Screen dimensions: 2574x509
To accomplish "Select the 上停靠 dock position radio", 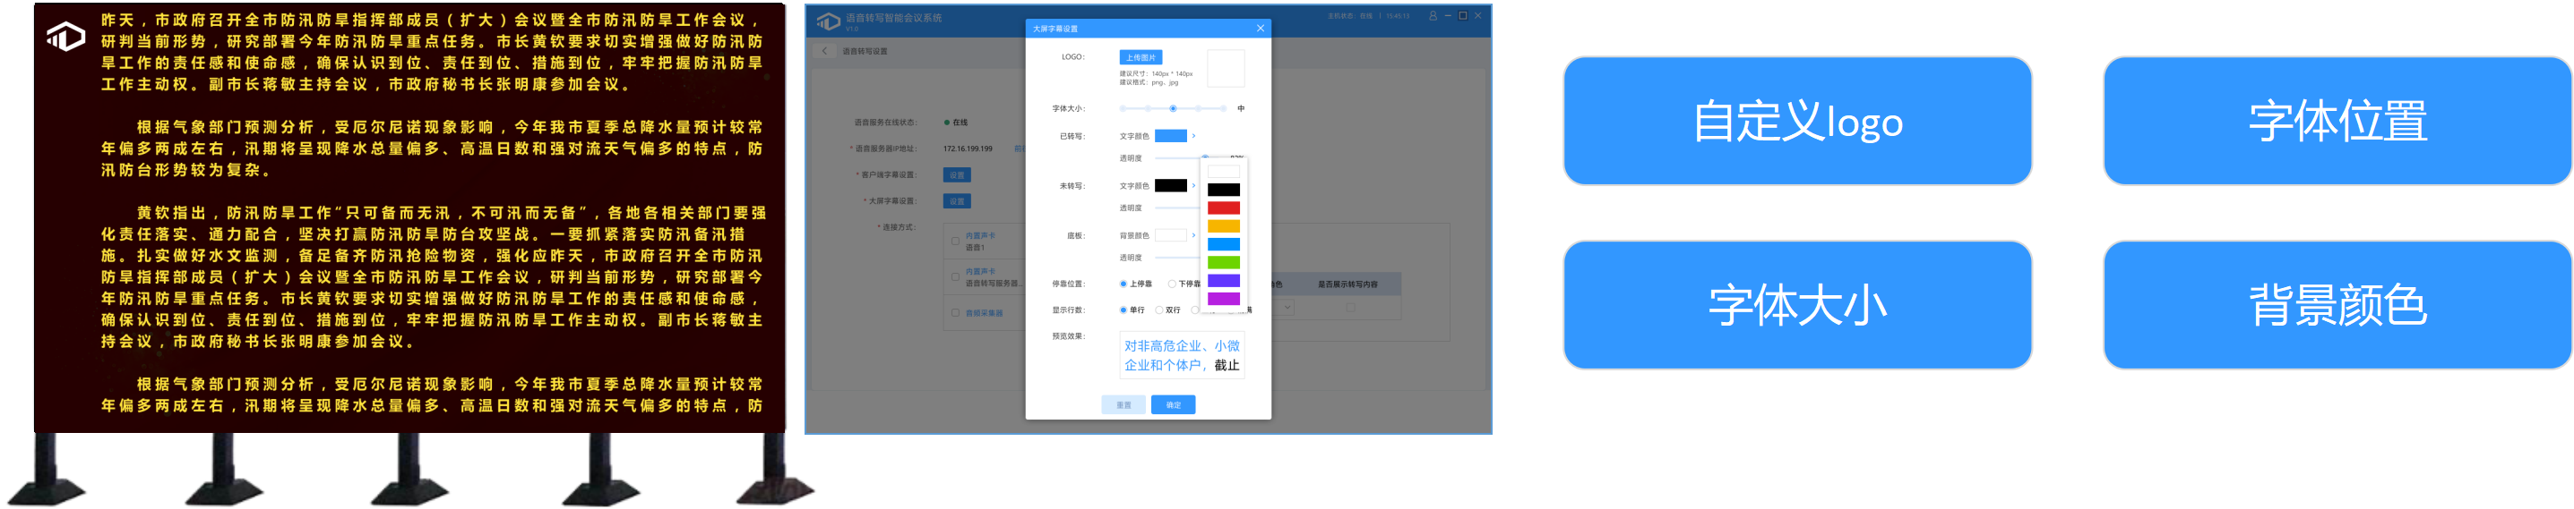I will tap(1123, 284).
